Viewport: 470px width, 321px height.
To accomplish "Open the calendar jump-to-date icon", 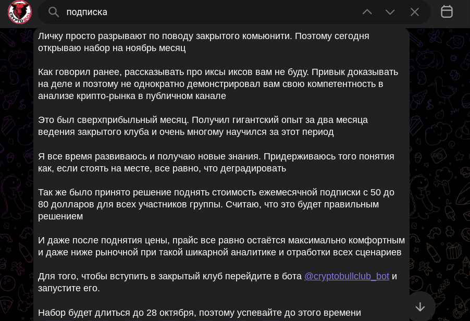I will coord(447,11).
